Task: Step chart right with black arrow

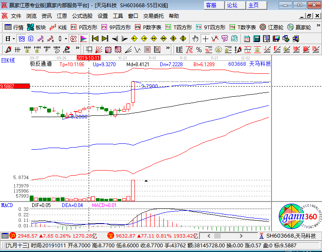Action: click(124, 39)
